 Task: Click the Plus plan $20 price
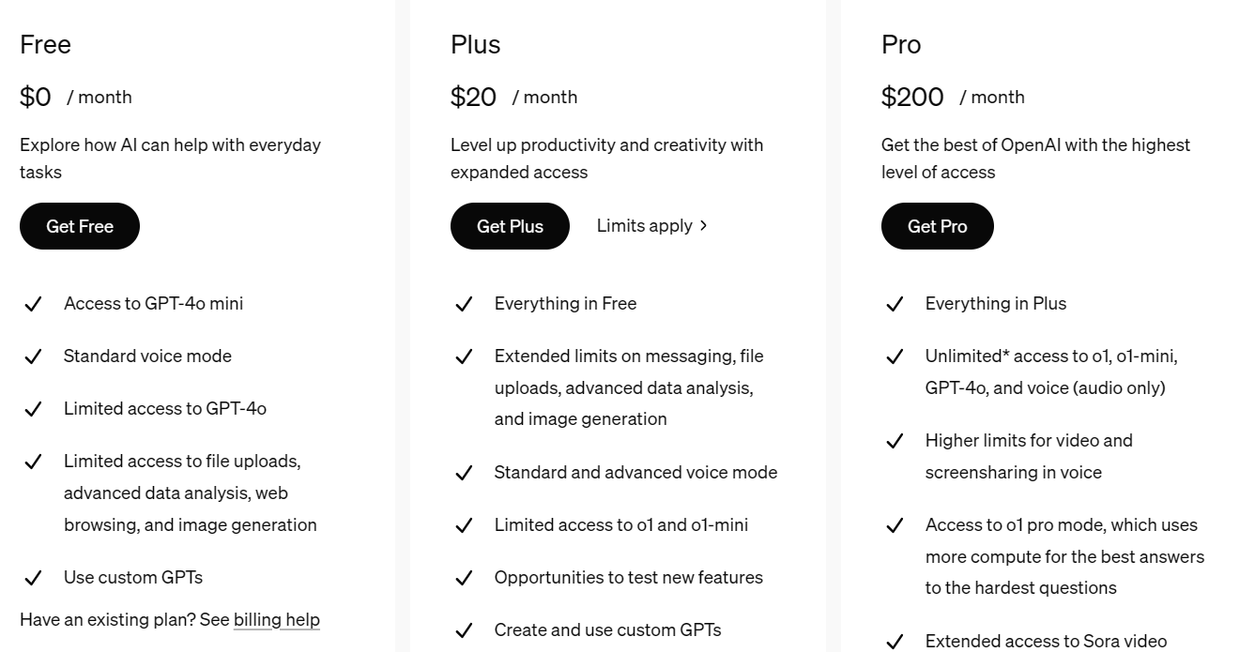(473, 97)
